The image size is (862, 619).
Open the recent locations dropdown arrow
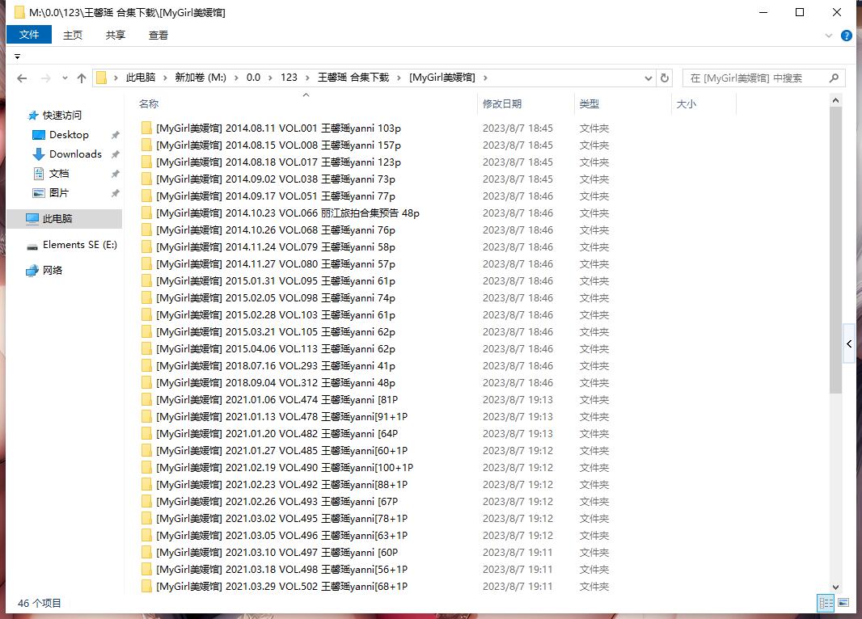(x=64, y=78)
